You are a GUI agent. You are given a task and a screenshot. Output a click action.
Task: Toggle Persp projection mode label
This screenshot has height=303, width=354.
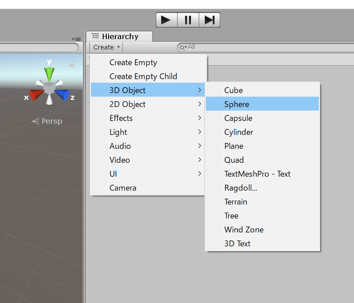click(x=47, y=121)
